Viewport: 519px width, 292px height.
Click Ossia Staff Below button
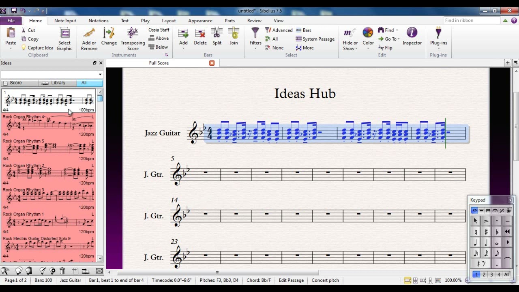159,47
